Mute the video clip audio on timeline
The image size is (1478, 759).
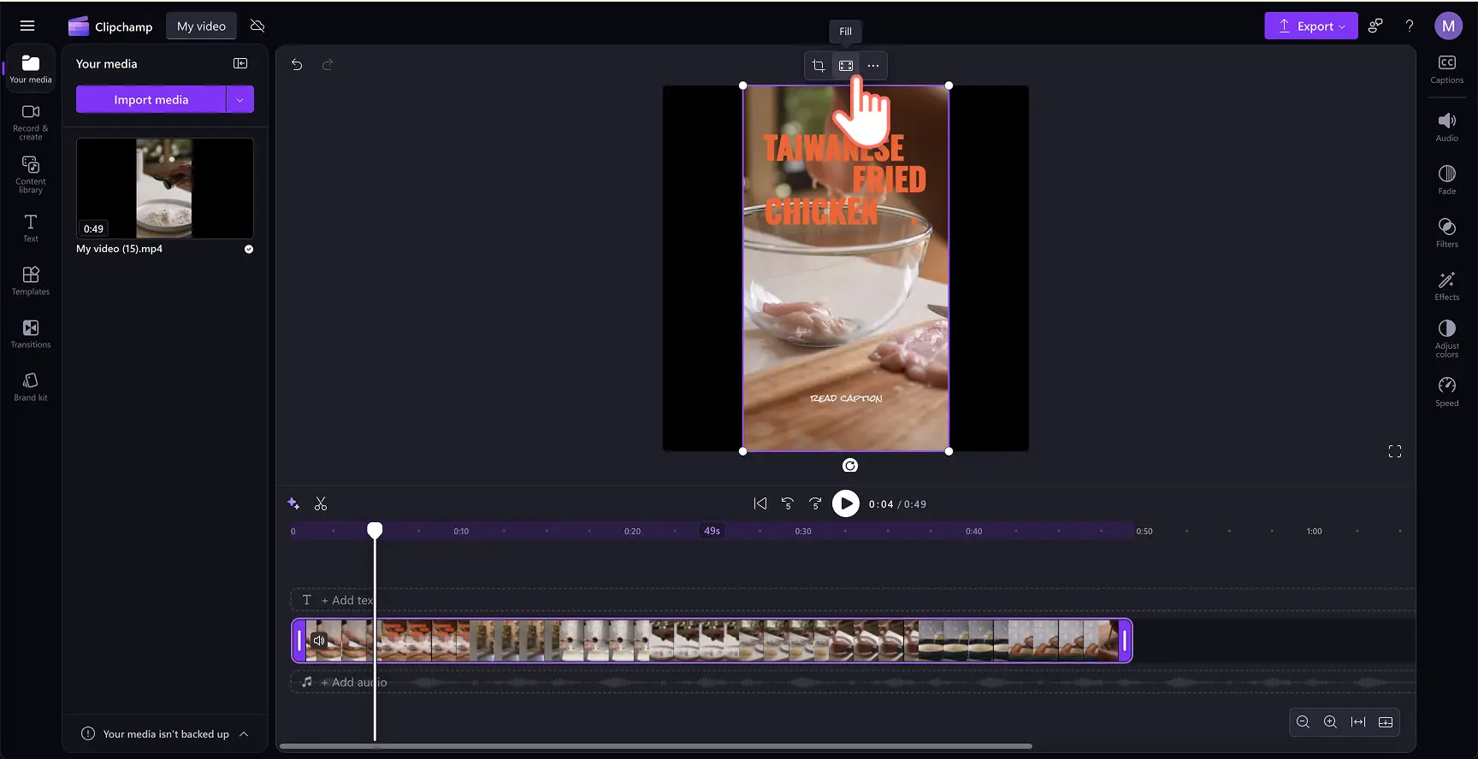[319, 640]
